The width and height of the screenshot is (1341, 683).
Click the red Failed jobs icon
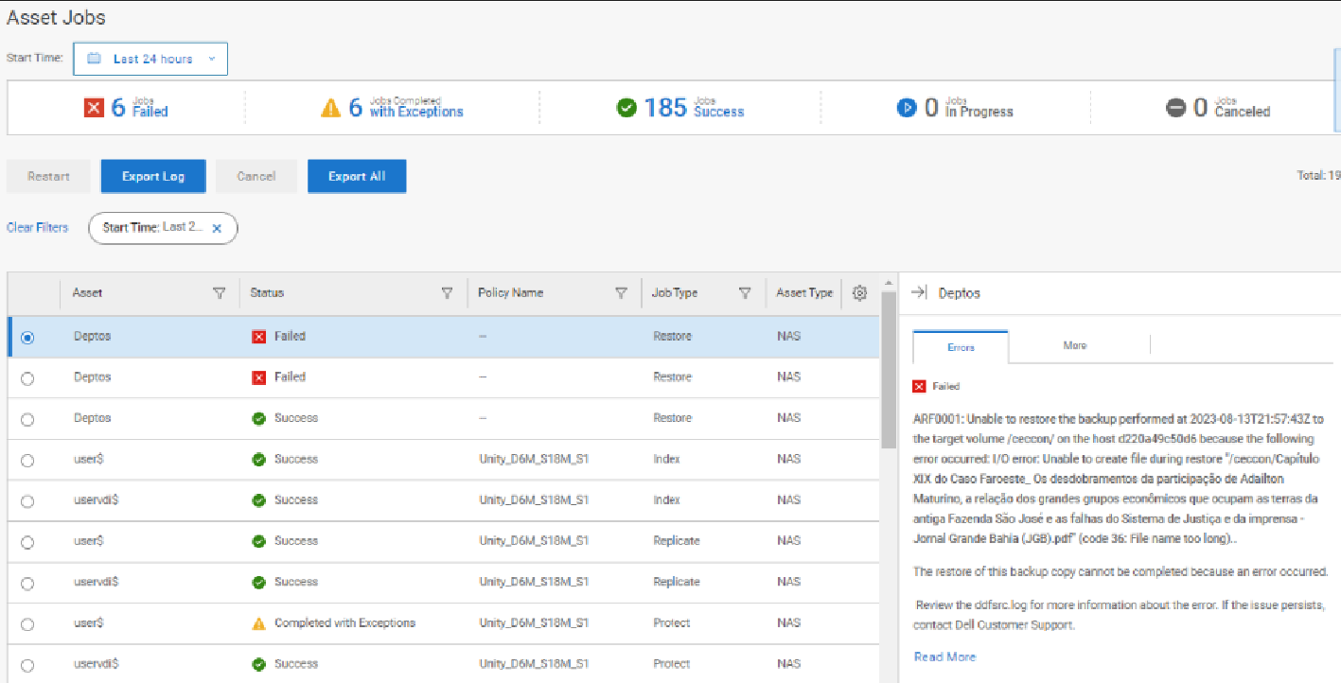click(x=94, y=108)
